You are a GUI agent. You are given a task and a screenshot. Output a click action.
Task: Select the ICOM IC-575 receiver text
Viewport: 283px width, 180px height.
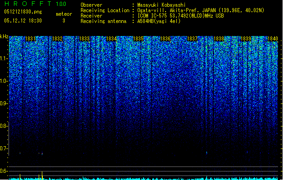point(180,16)
